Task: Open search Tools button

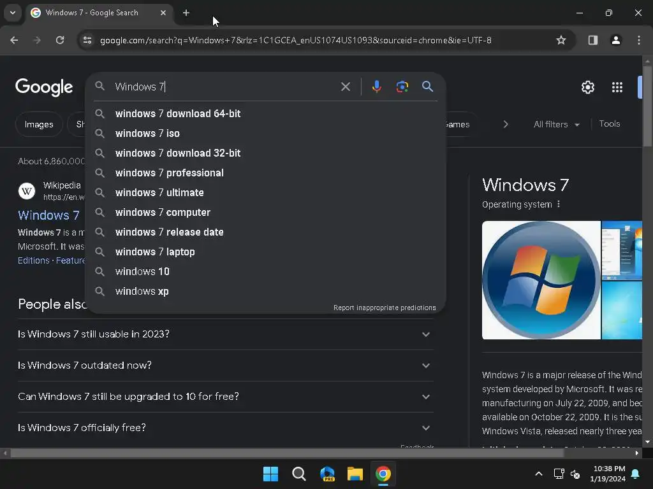Action: [x=609, y=124]
